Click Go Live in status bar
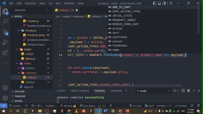This screenshot has width=203, height=114. click(x=135, y=106)
